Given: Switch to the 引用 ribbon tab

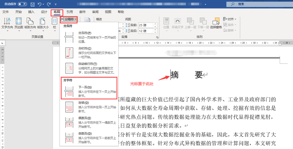Looking at the screenshot, I should (70, 12).
